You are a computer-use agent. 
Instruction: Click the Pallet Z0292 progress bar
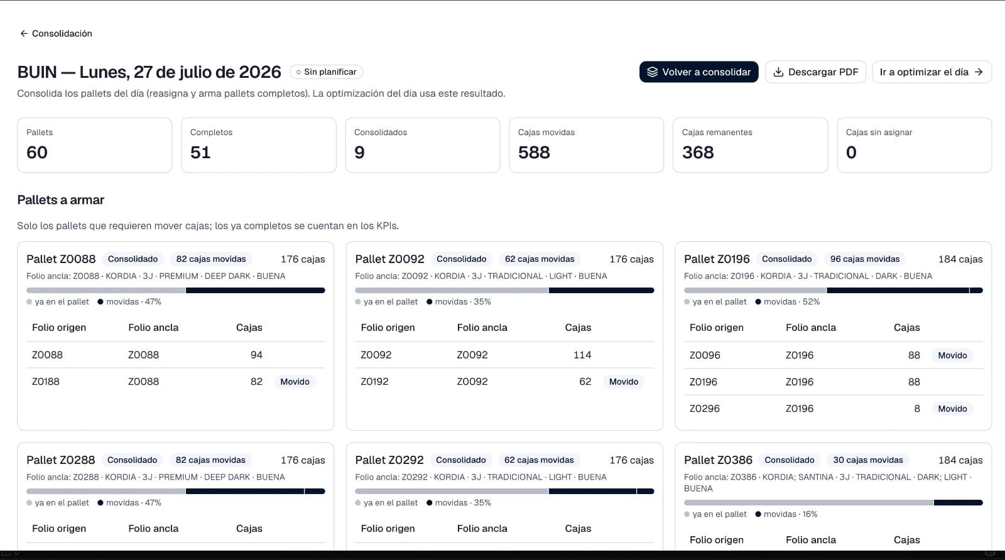504,492
